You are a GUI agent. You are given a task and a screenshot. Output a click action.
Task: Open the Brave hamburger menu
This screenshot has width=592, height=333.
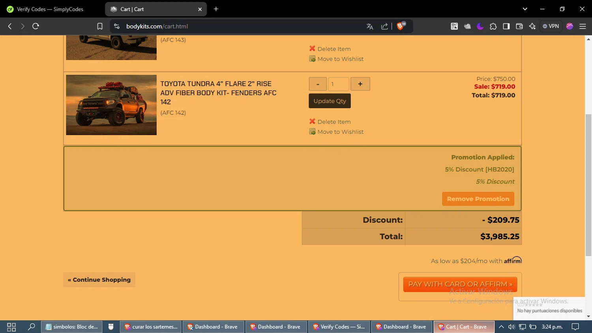tap(583, 26)
